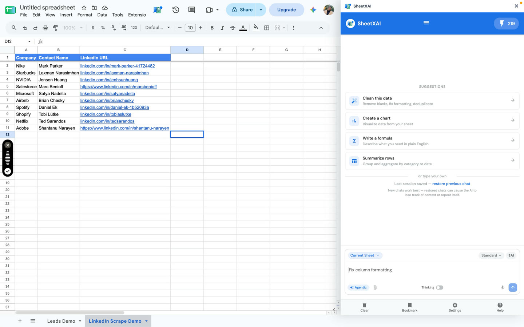524x327 pixels.
Task: Open more toolbar options
Action: 293,28
